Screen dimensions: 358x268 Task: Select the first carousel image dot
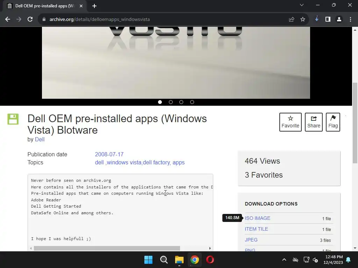(x=160, y=102)
